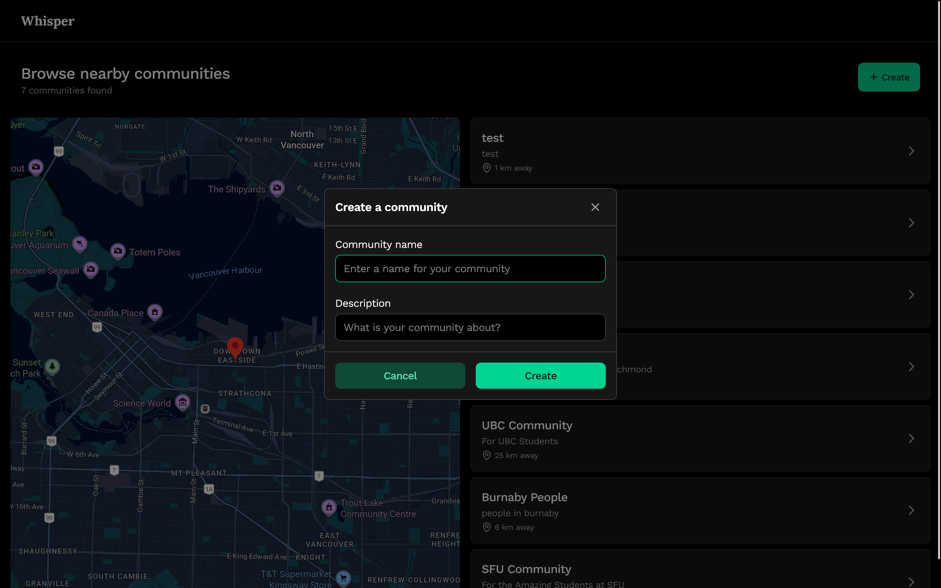Click the Whisper logo in header
This screenshot has width=941, height=588.
click(47, 21)
